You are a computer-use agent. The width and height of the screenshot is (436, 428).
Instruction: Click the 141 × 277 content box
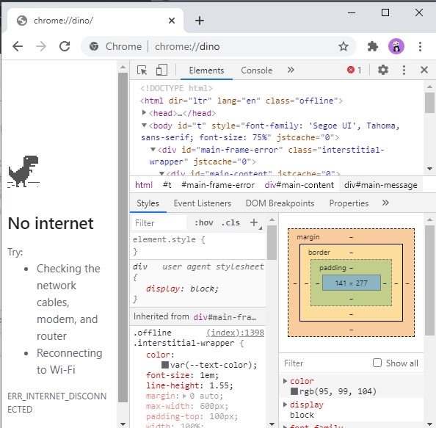pyautogui.click(x=351, y=283)
